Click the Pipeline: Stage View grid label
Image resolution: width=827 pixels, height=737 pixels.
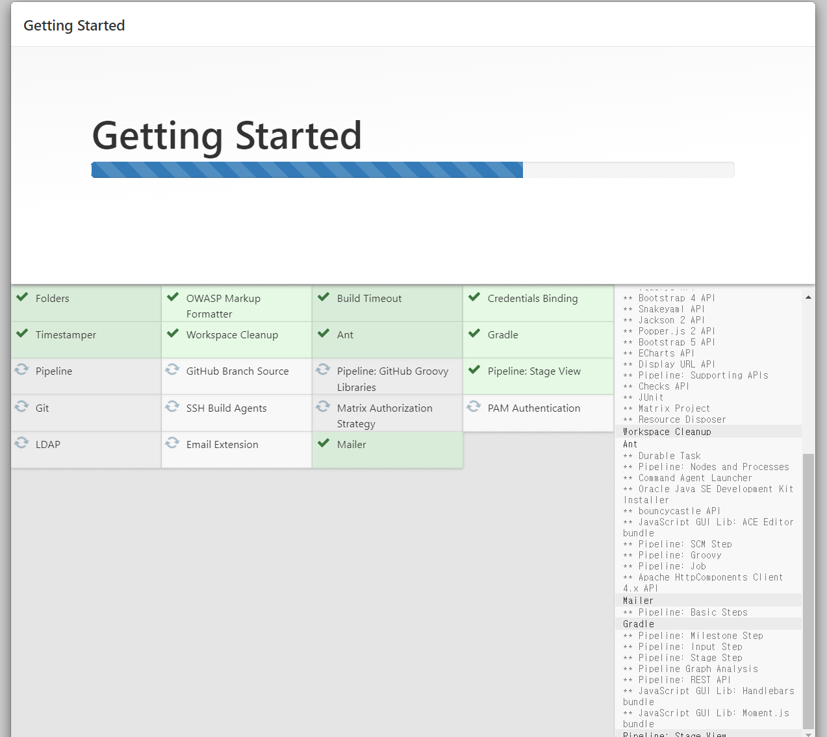[x=535, y=371]
